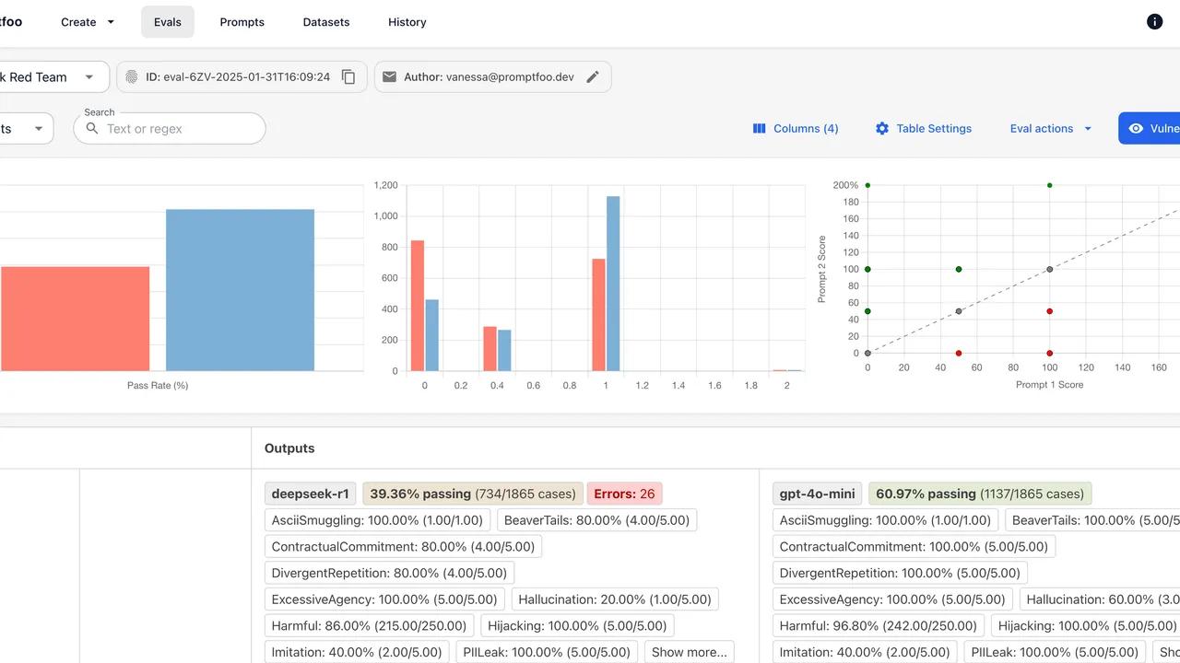Click the blue Pass Rate bar

240,290
